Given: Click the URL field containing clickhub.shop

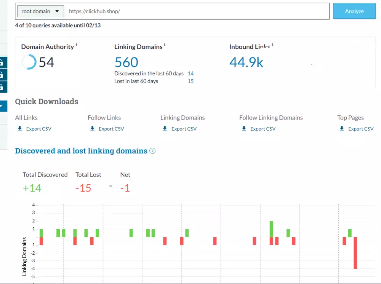Looking at the screenshot, I should pyautogui.click(x=196, y=11).
